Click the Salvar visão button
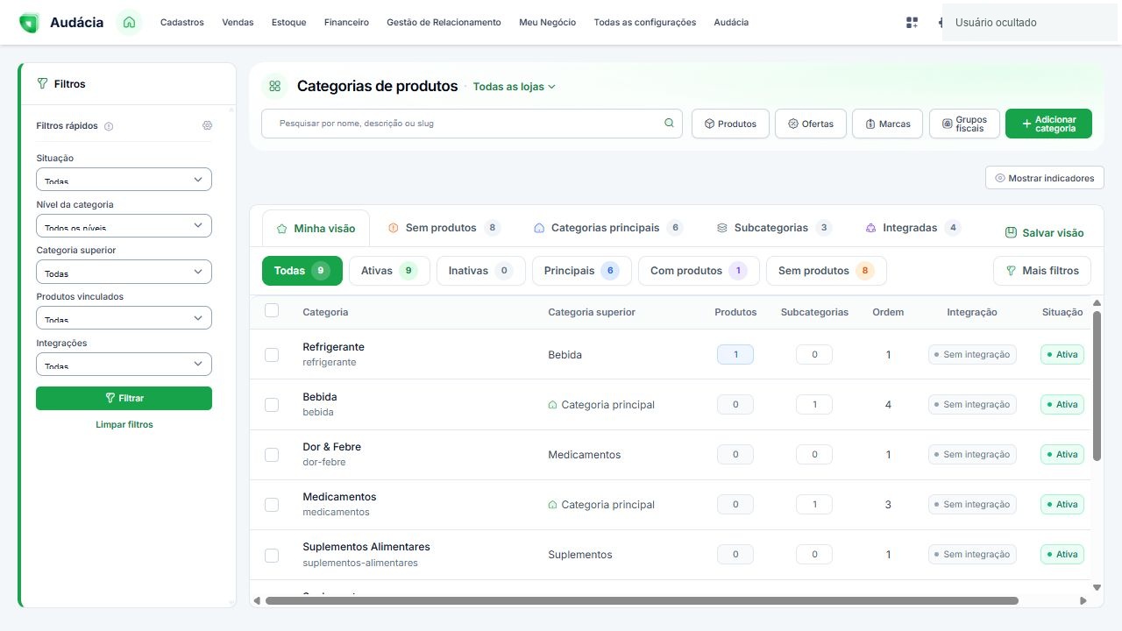The width and height of the screenshot is (1122, 631). pos(1044,233)
